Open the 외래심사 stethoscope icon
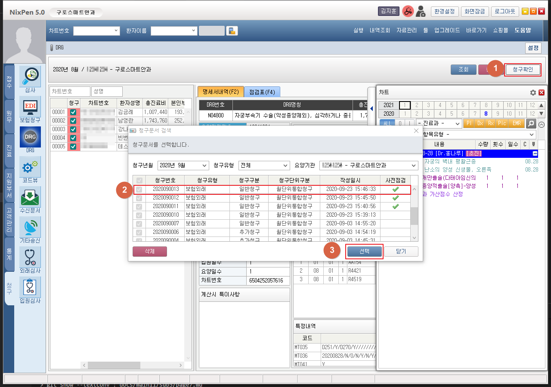This screenshot has width=551, height=387. pos(30,257)
